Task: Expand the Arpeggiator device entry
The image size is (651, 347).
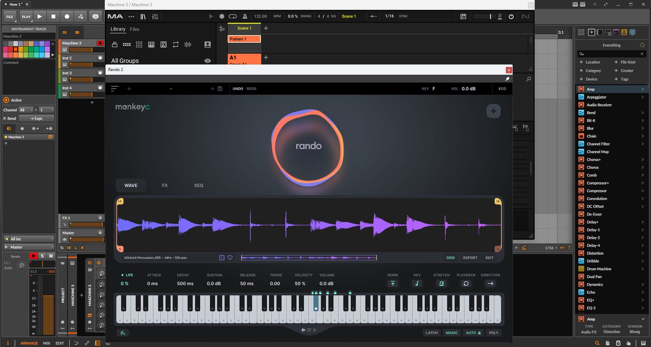Action: [642, 97]
